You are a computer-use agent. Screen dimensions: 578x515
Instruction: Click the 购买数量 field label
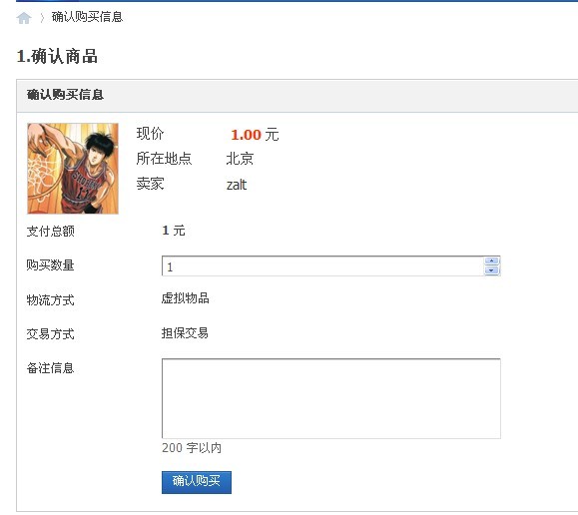tap(50, 265)
